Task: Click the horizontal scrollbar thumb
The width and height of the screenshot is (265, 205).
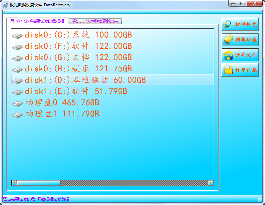Action: click(39, 183)
